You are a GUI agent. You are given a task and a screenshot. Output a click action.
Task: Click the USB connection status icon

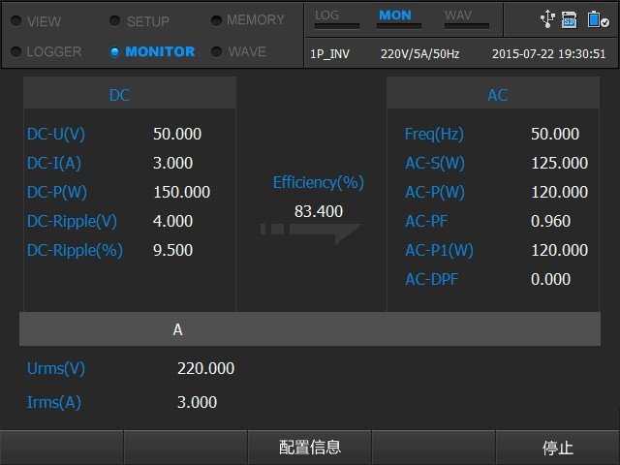(549, 18)
